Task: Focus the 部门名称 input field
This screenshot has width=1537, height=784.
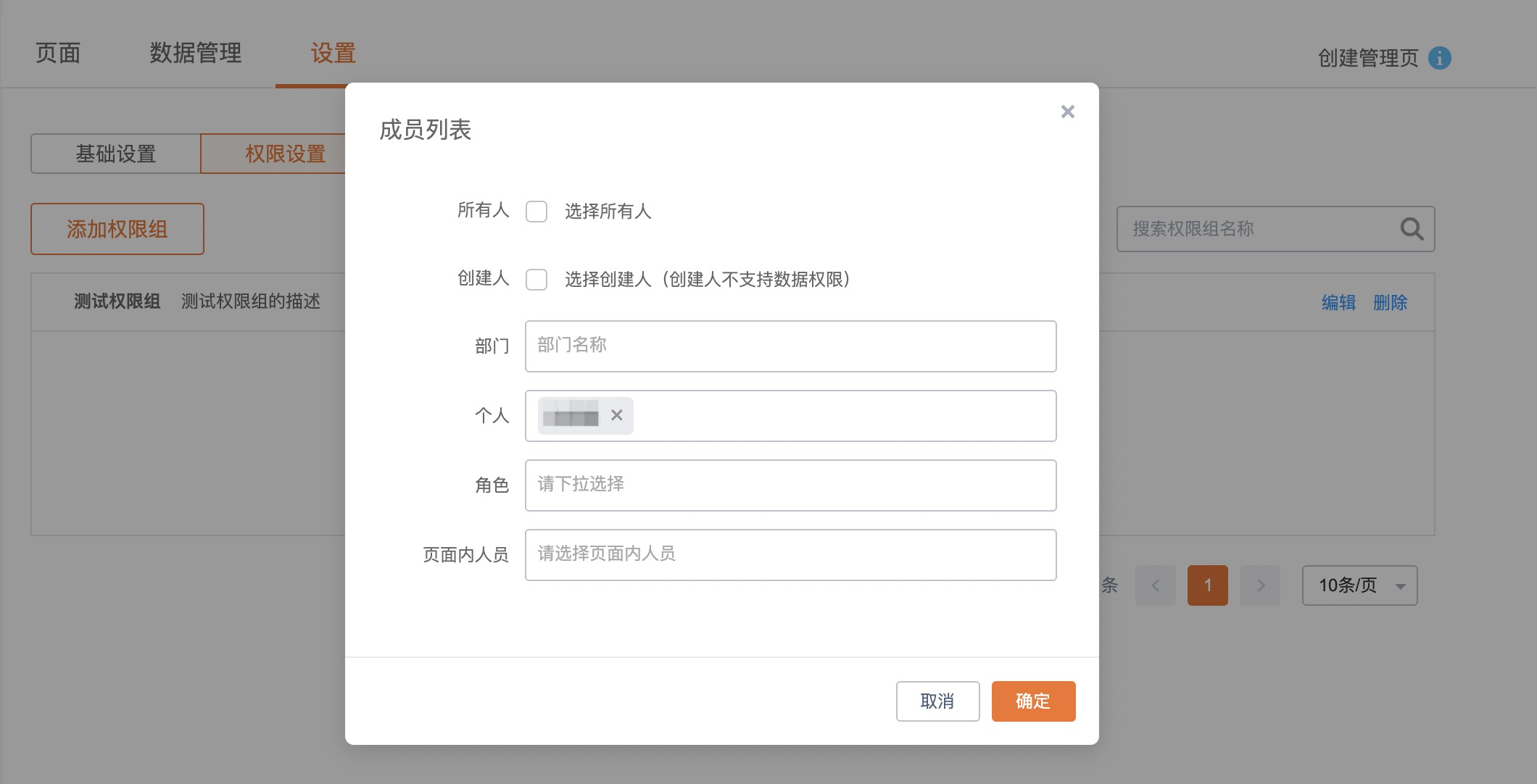Action: click(x=790, y=346)
